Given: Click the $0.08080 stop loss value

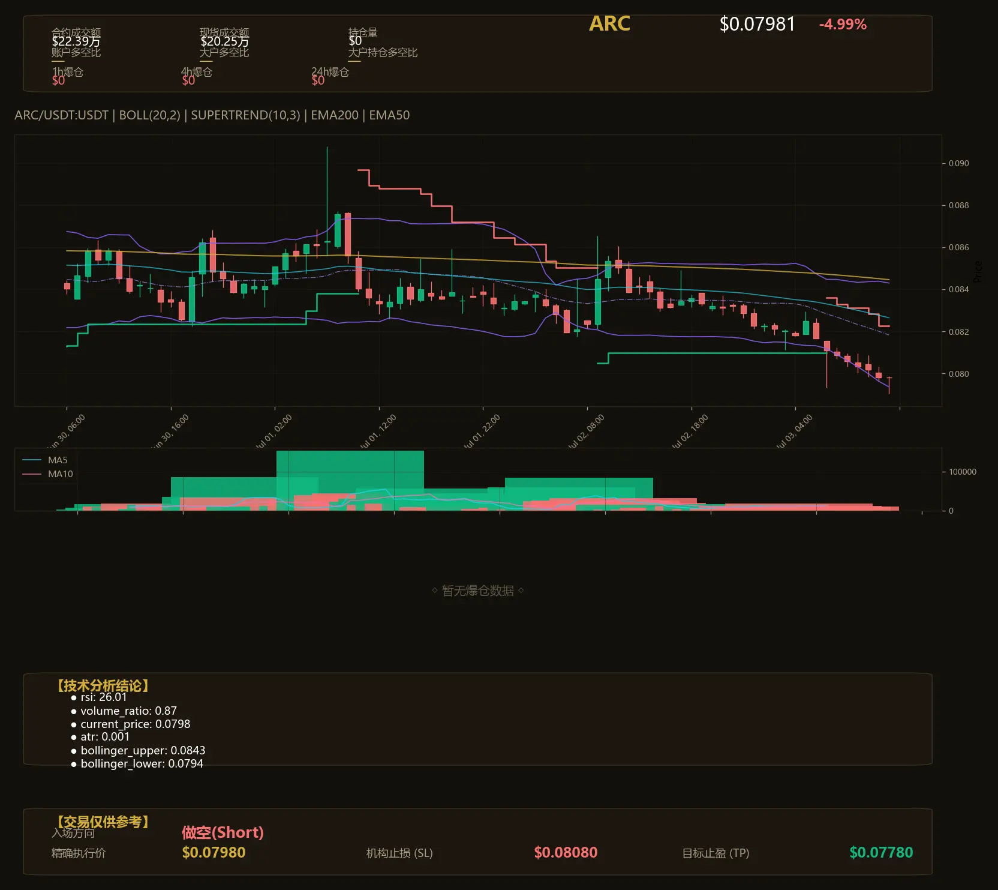Looking at the screenshot, I should [566, 853].
